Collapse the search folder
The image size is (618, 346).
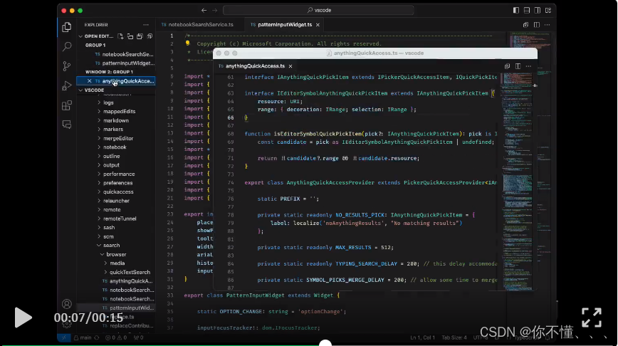click(x=99, y=245)
